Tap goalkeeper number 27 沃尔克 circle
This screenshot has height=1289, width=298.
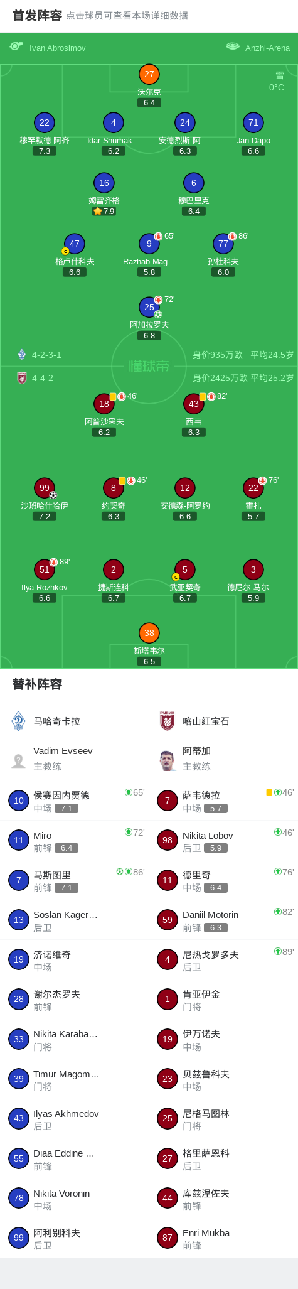(149, 74)
